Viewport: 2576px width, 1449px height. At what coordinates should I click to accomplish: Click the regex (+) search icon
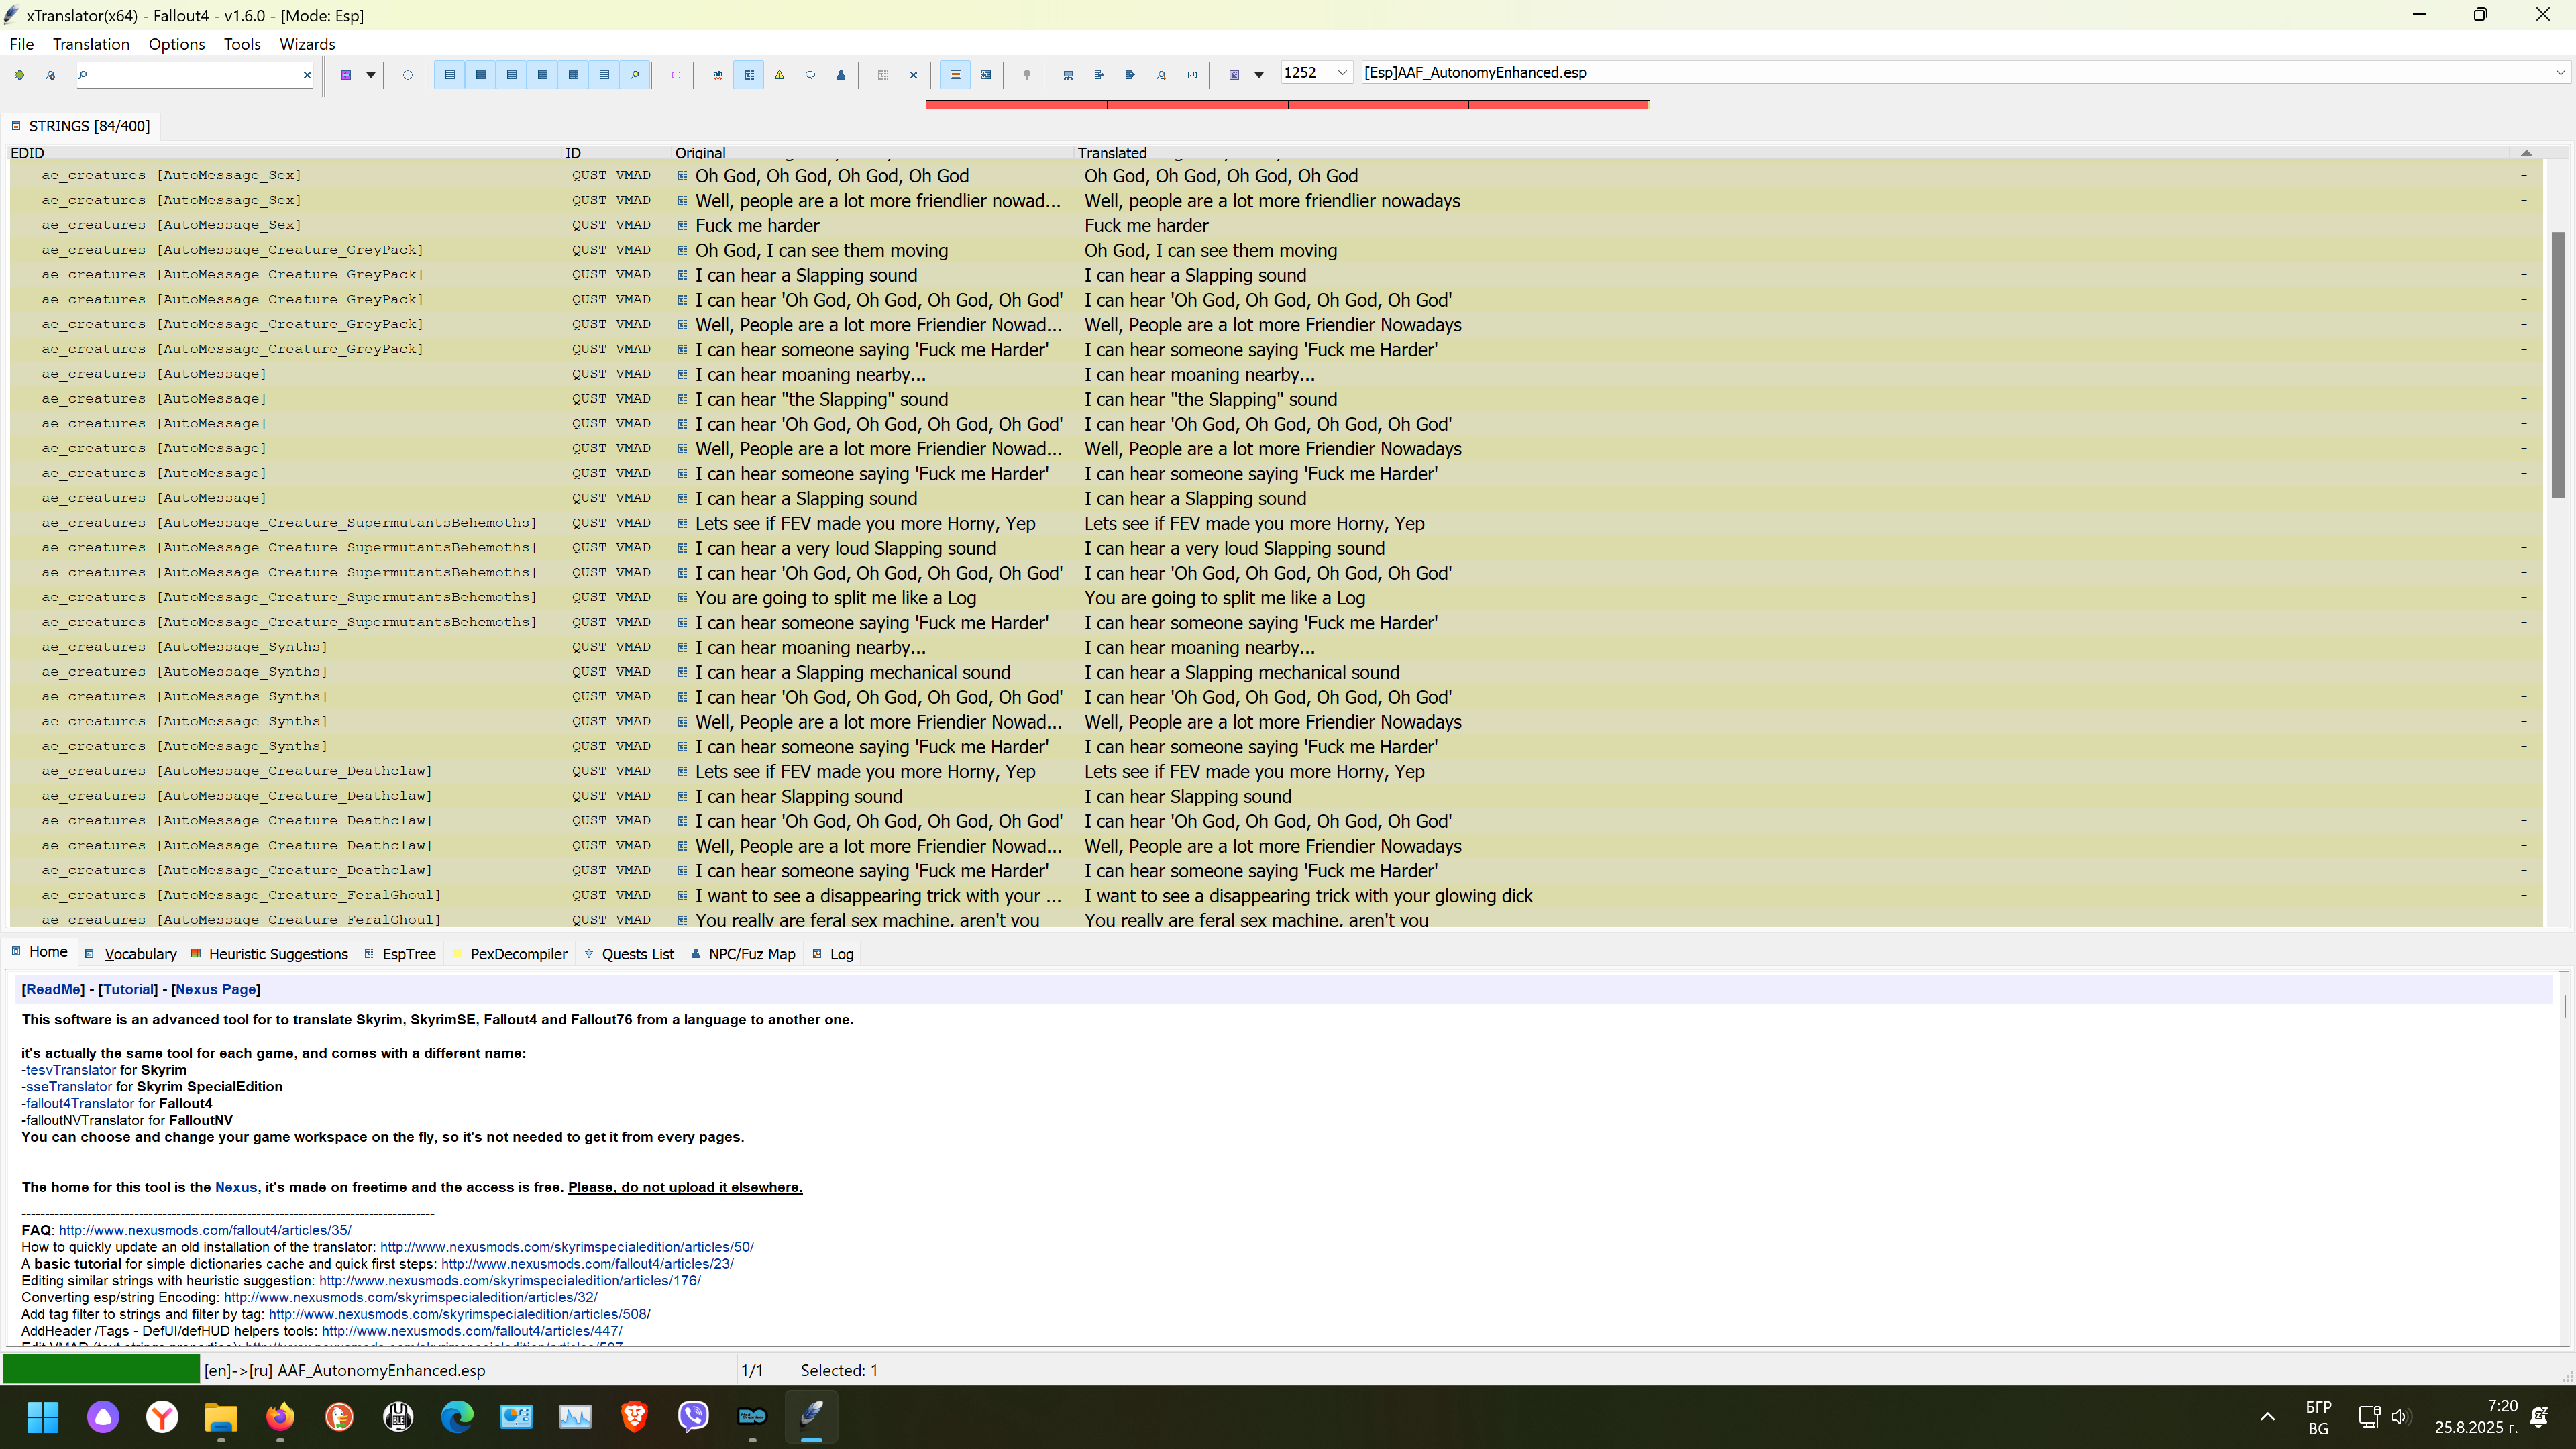click(x=1193, y=74)
